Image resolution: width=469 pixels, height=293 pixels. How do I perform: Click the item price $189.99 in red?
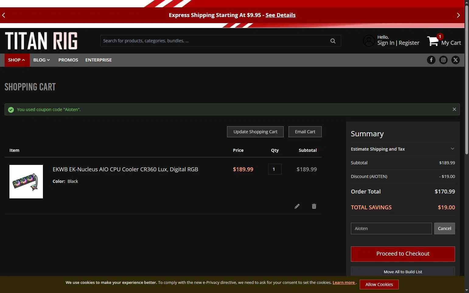tap(243, 169)
